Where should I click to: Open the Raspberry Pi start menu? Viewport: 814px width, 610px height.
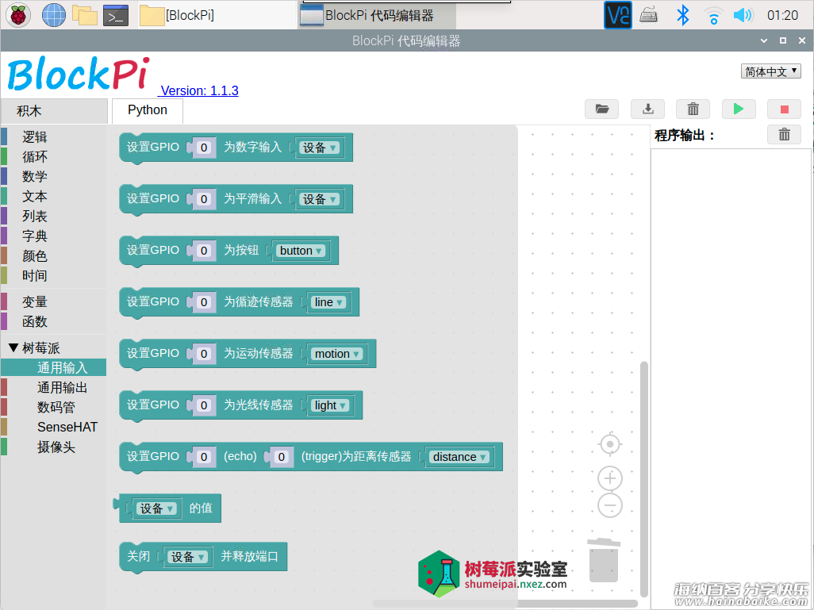[x=17, y=15]
